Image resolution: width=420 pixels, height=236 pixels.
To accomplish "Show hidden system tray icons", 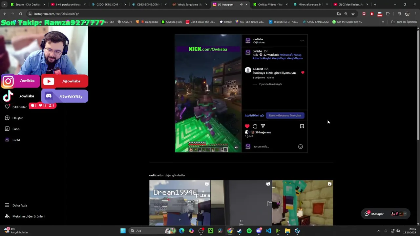I will (x=378, y=231).
